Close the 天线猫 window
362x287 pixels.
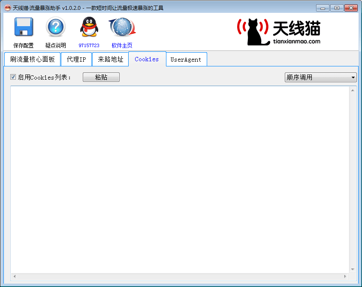(351, 8)
